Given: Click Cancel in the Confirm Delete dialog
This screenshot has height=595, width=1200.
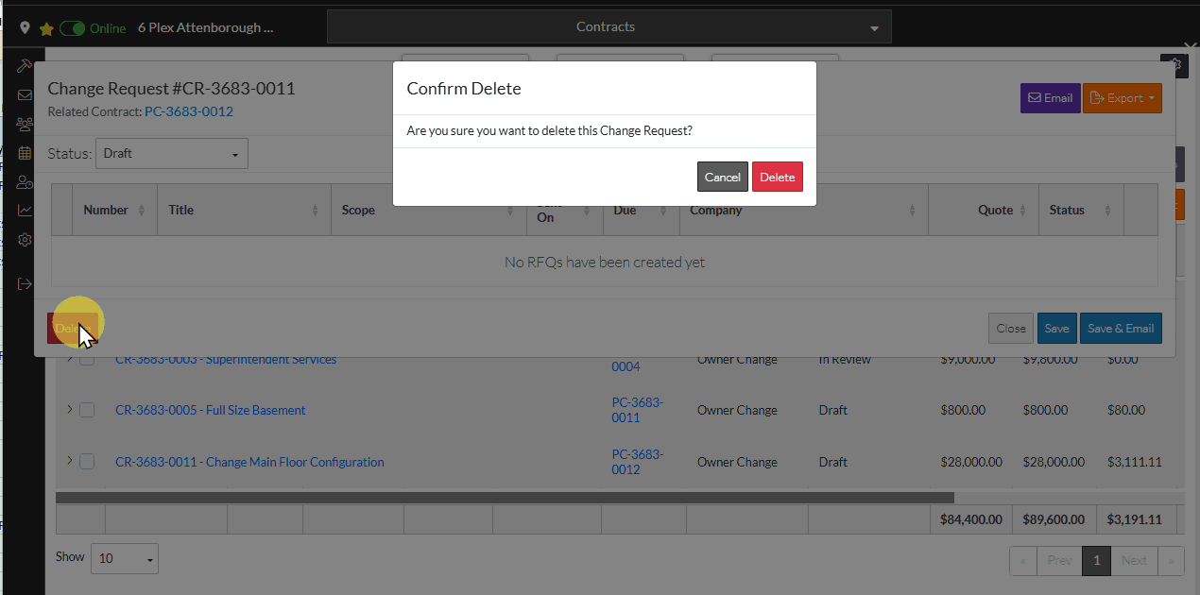Looking at the screenshot, I should coord(722,177).
